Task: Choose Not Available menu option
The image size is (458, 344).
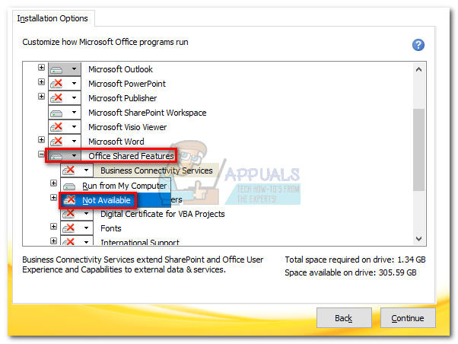Action: [116, 200]
